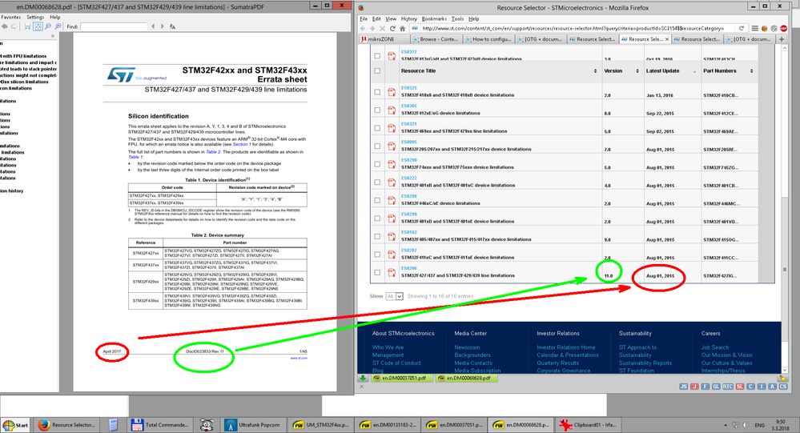The width and height of the screenshot is (800, 433).
Task: Open Firefox Bookmarks menu
Action: pos(434,19)
